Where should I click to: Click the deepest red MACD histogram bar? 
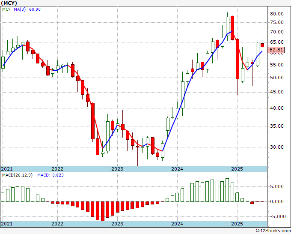click(x=102, y=211)
